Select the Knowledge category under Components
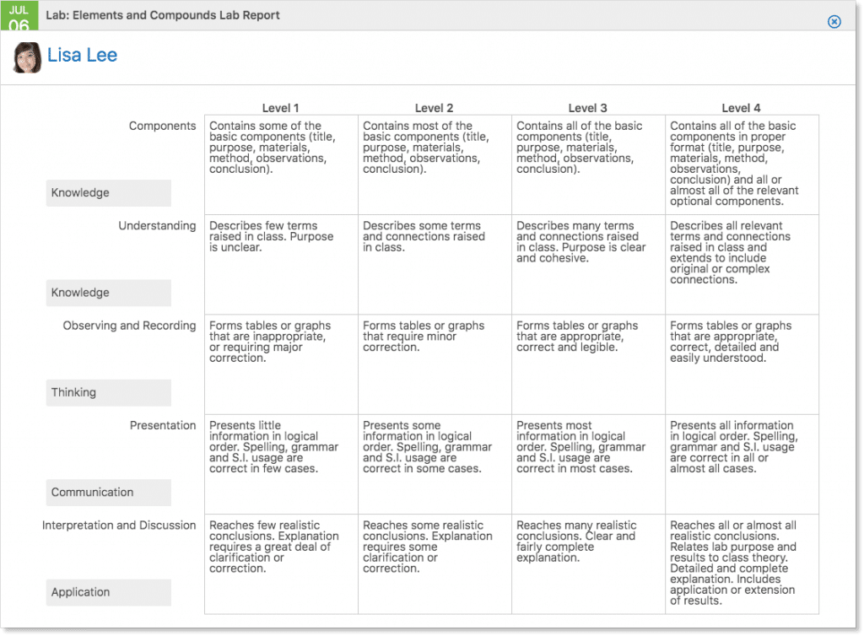 click(108, 192)
